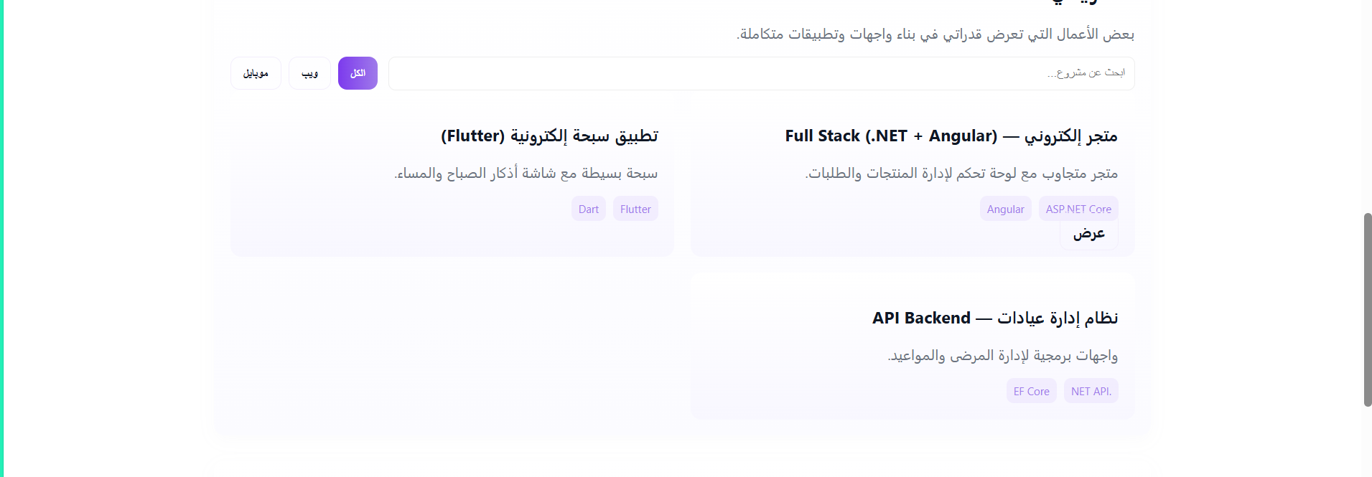Click the intro text بعض الأعمال التي تعرض قدراتي
The width and height of the screenshot is (1372, 477).
[935, 34]
